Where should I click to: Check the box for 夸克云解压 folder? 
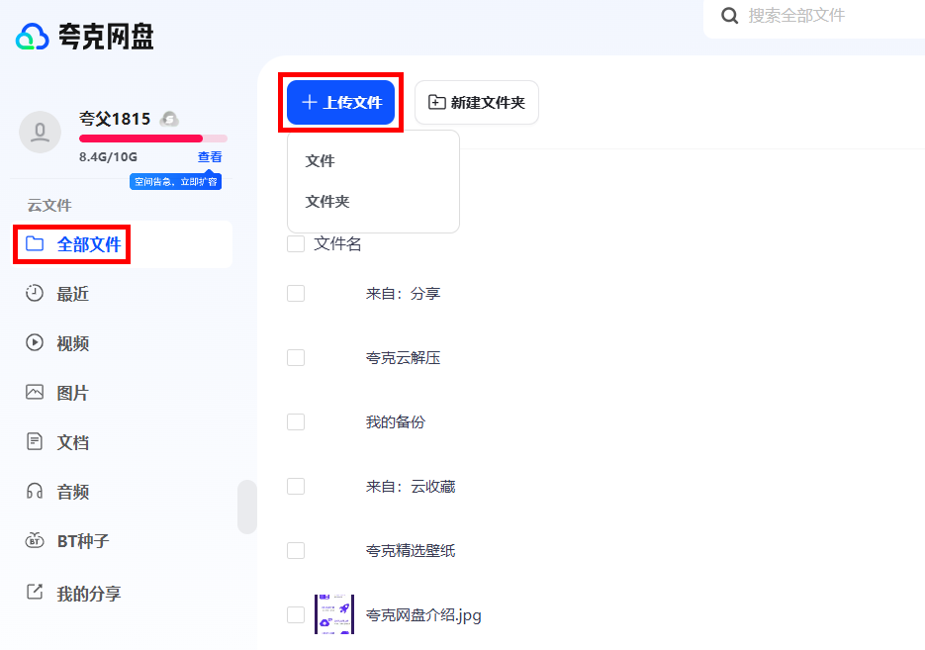(296, 357)
